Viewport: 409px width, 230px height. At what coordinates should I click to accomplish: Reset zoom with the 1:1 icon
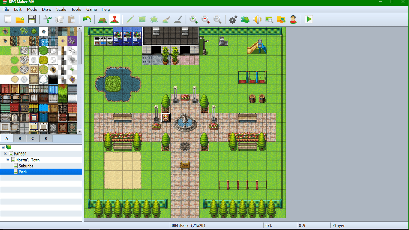(218, 19)
